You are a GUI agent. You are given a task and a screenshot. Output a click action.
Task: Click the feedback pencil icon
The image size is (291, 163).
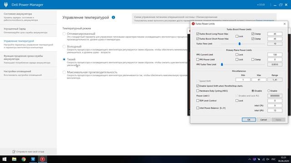pyautogui.click(x=14, y=152)
